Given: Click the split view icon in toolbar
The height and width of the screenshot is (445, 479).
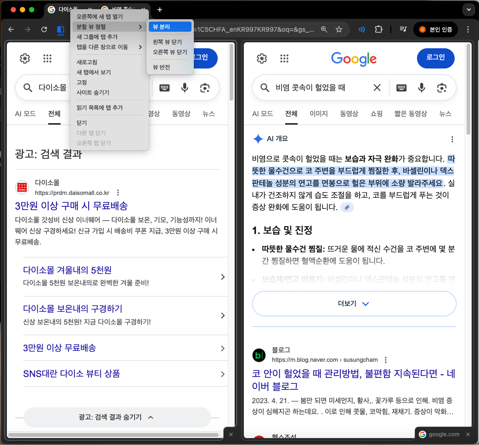Looking at the screenshot, I should click(x=60, y=30).
